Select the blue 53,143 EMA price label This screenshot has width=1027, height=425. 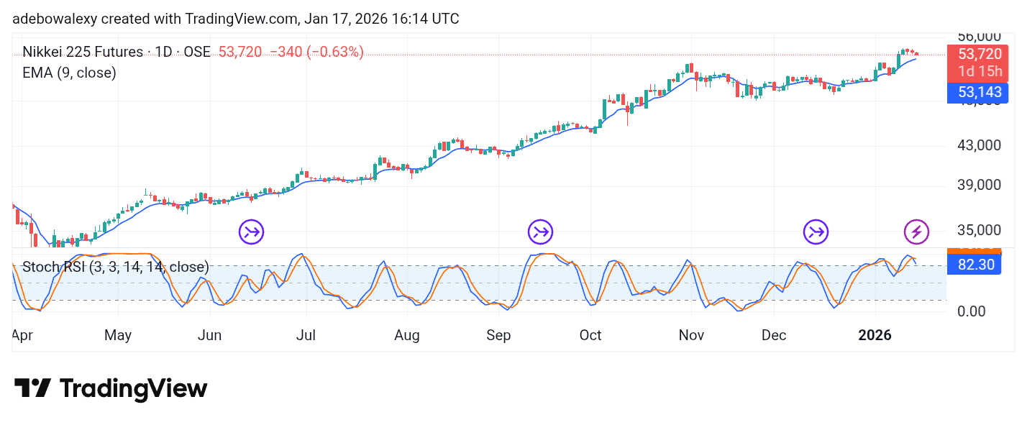tap(979, 92)
